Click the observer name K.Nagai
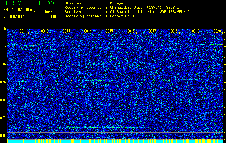 point(117,3)
